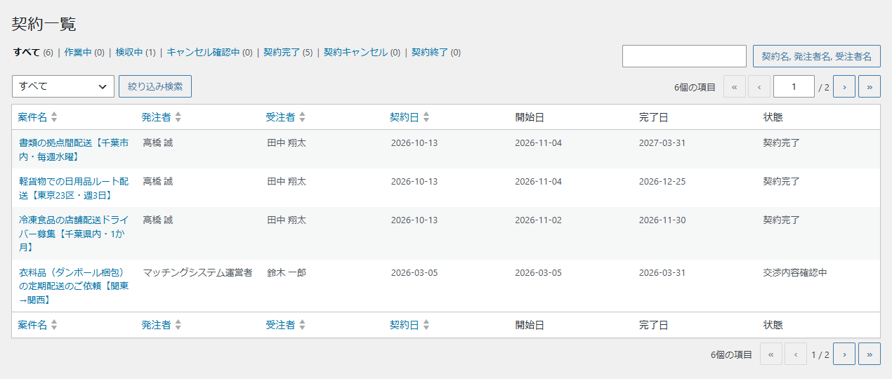The image size is (892, 379).
Task: Click the 契約一覧 page heading
Action: tap(44, 24)
